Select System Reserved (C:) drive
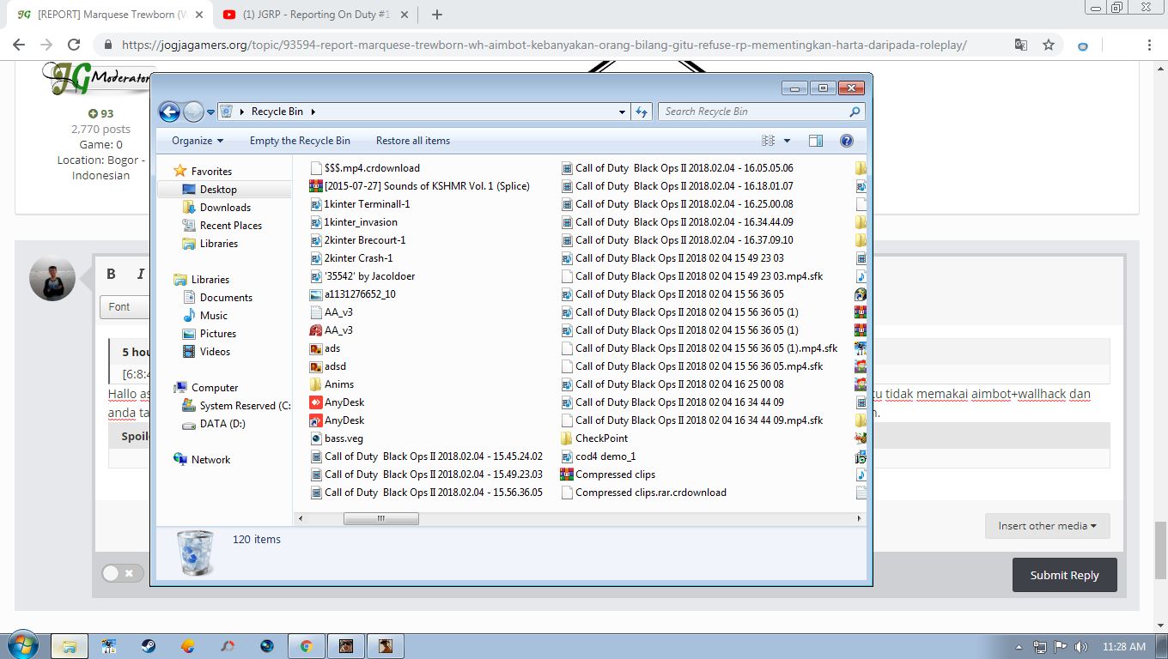 point(236,406)
